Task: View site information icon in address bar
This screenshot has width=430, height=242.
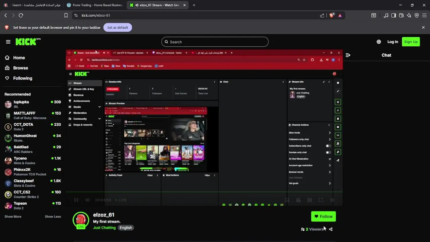Action: 76,15
